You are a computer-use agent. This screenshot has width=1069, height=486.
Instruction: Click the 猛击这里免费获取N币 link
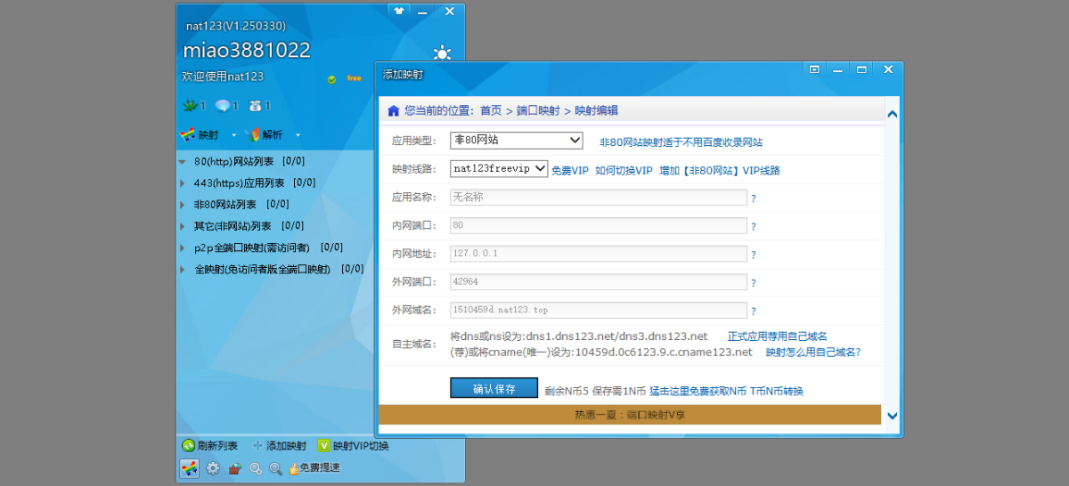coord(698,391)
